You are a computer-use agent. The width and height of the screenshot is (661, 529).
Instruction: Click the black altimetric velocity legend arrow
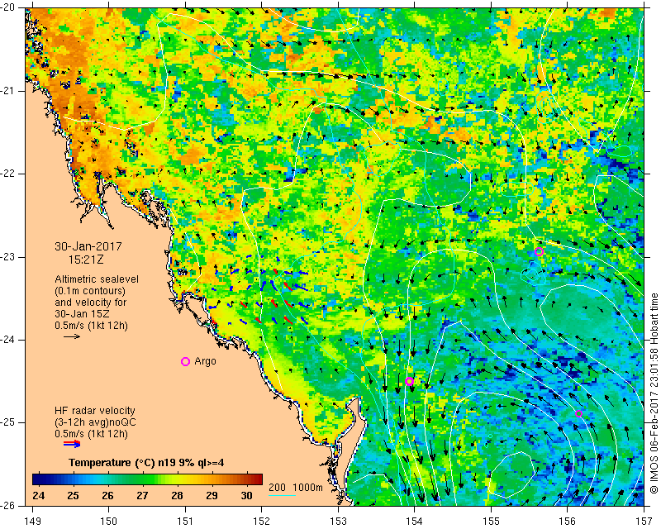tap(72, 336)
